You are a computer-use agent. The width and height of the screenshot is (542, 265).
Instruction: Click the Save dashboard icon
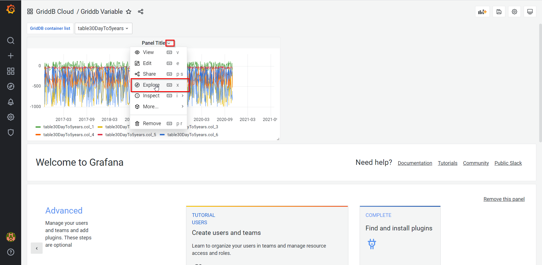[x=499, y=12]
